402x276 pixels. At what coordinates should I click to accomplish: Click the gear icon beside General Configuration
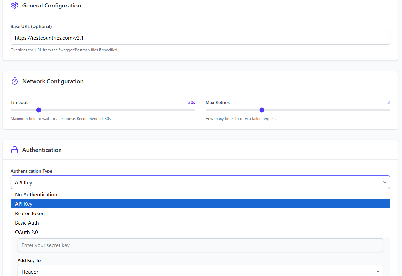[15, 6]
